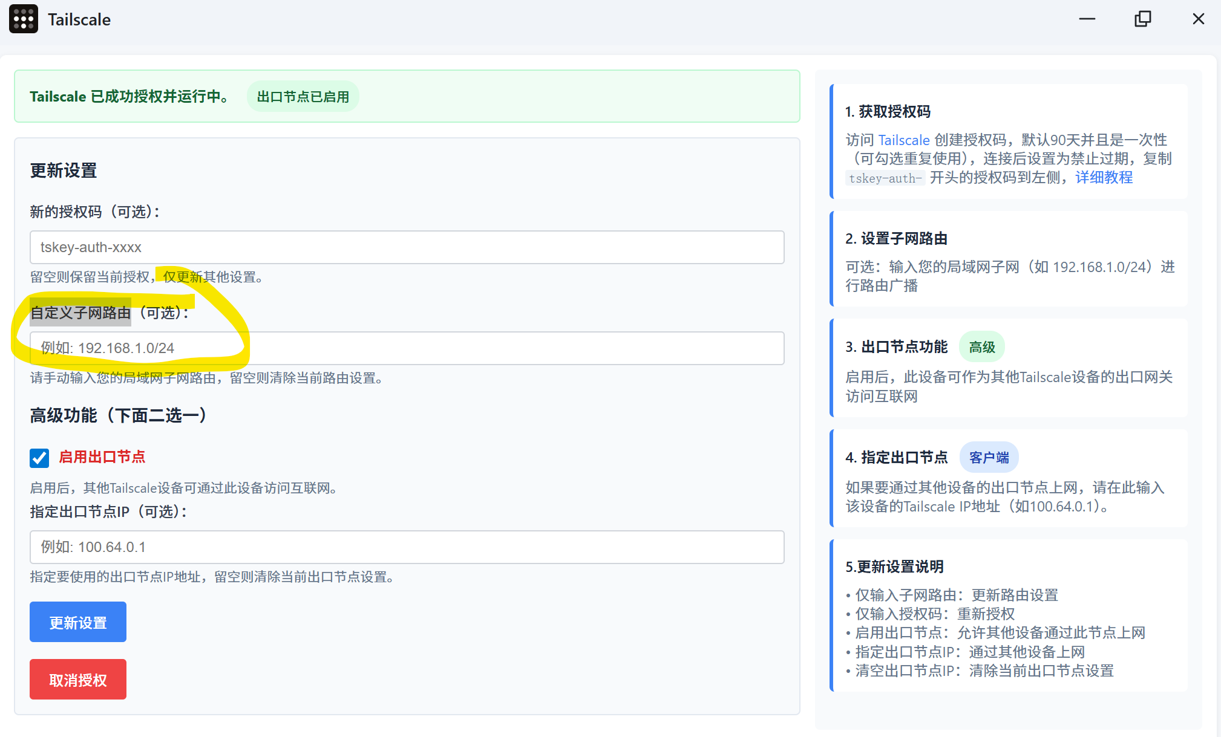
Task: Uncheck the 启用出口节点 checkbox
Action: (39, 458)
